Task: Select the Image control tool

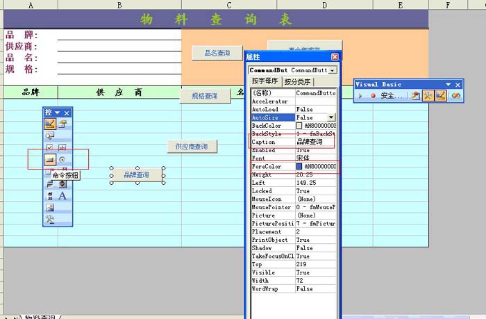Action: (x=50, y=207)
